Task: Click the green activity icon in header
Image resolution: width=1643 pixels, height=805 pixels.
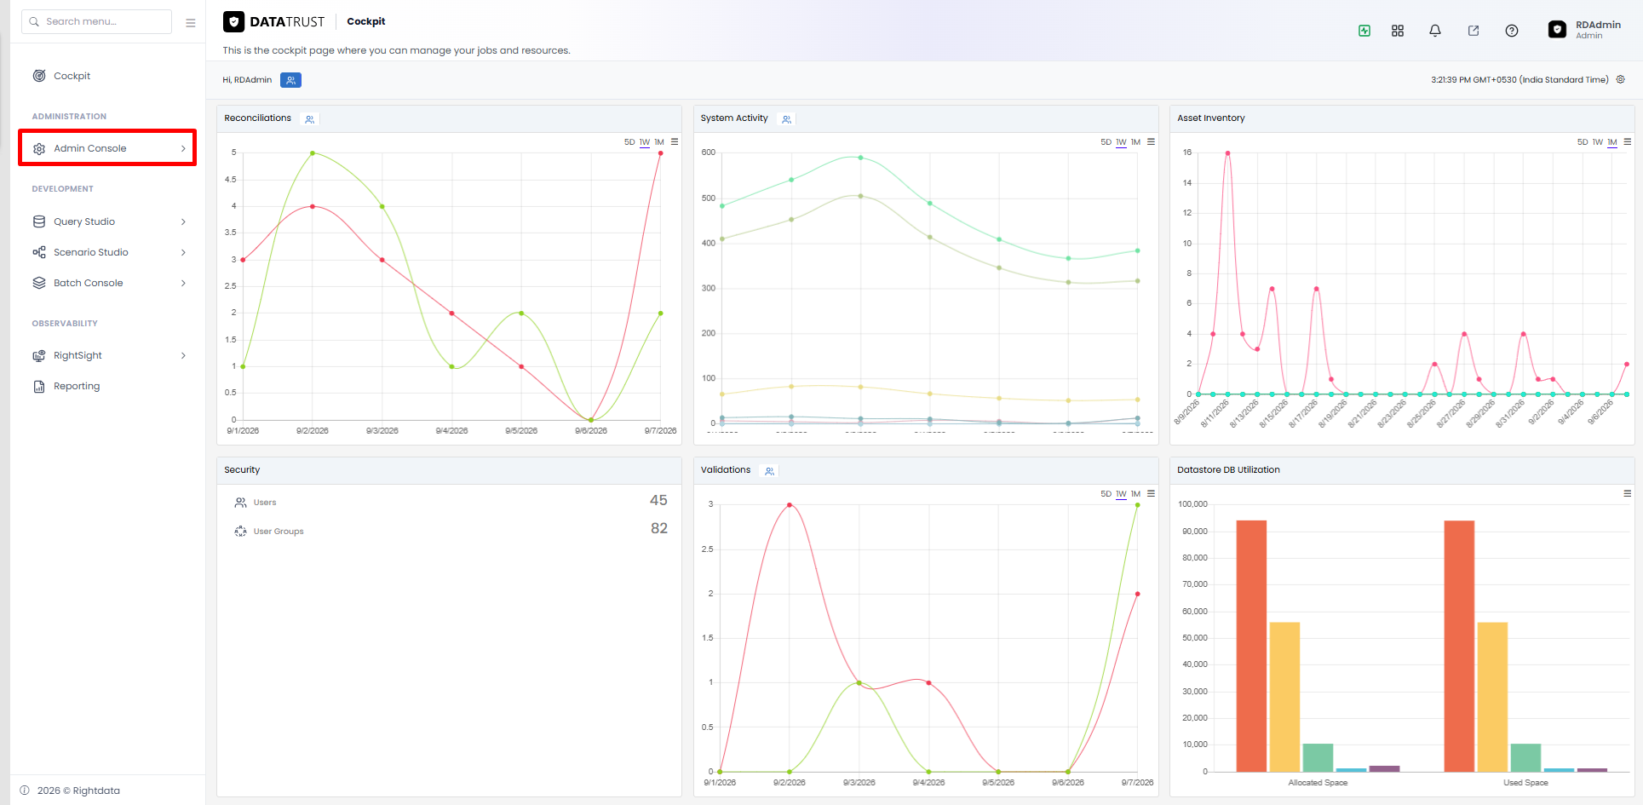Action: (x=1364, y=31)
